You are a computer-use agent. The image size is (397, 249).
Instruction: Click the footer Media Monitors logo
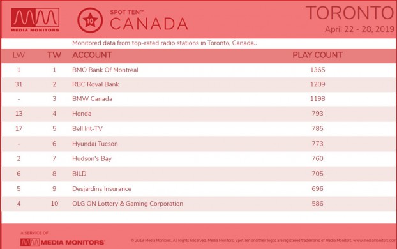63,242
